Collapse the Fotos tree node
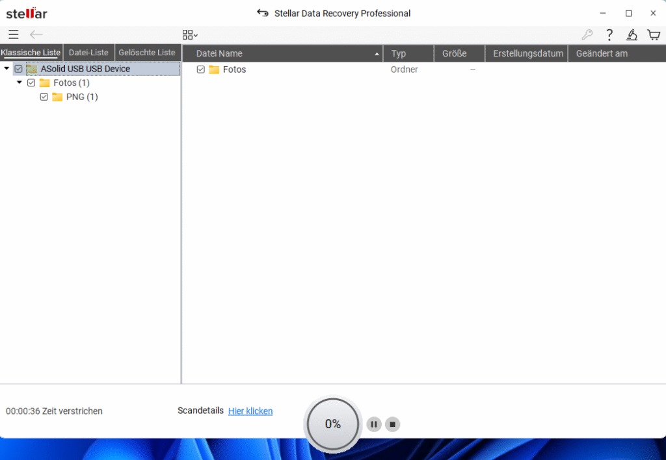666x460 pixels. tap(20, 83)
